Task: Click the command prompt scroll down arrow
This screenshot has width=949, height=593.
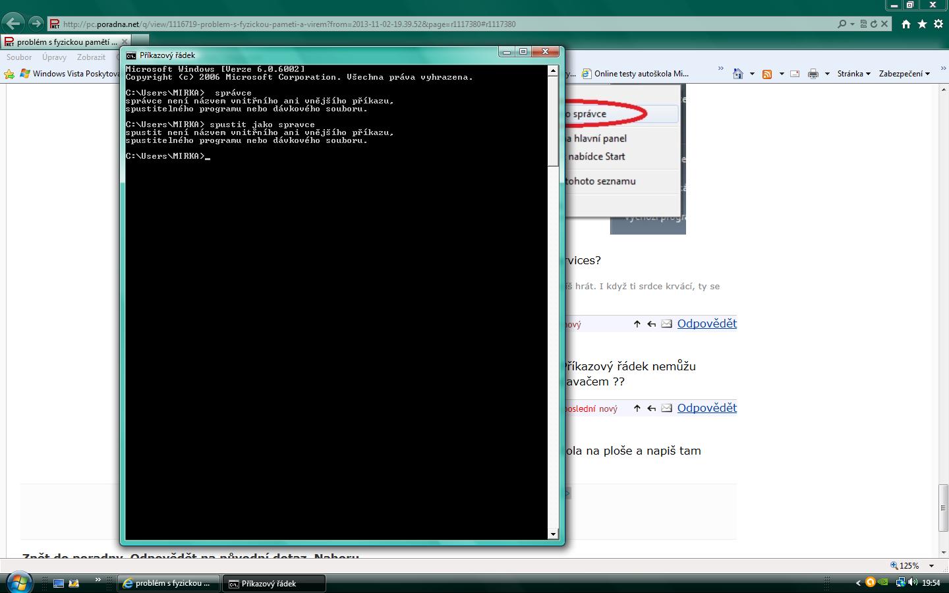Action: pos(553,534)
